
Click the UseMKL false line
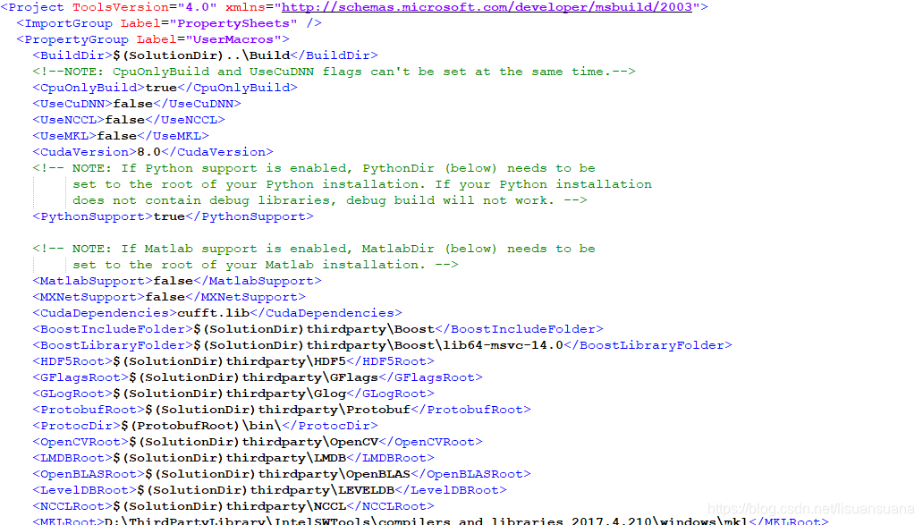tap(121, 136)
